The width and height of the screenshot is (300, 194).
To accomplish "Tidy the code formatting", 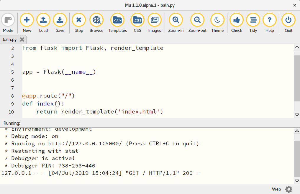I will pyautogui.click(x=253, y=23).
